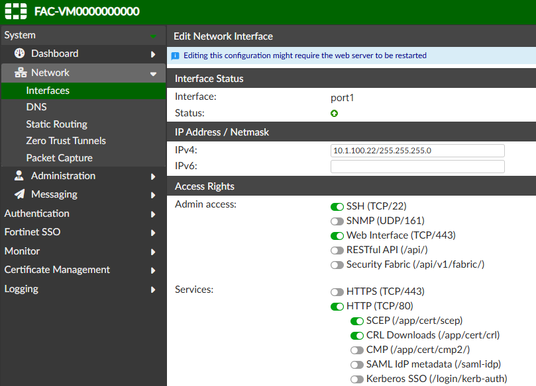
Task: Enable Kerberos SSO toggle
Action: (357, 379)
